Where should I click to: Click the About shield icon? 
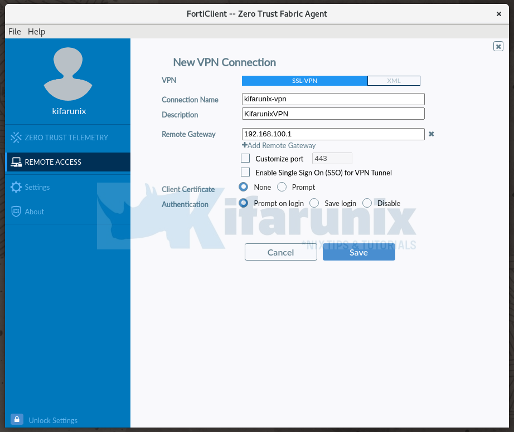tap(16, 212)
